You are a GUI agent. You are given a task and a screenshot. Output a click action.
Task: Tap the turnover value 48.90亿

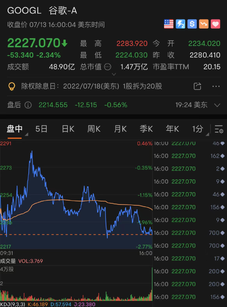click(x=62, y=67)
